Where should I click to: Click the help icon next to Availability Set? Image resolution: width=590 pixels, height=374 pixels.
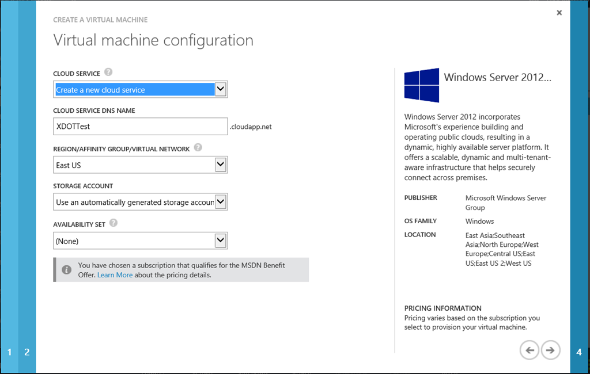point(114,223)
